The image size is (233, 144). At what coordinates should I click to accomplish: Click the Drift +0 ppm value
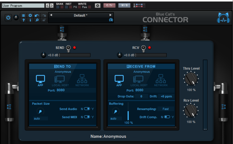[166, 96]
